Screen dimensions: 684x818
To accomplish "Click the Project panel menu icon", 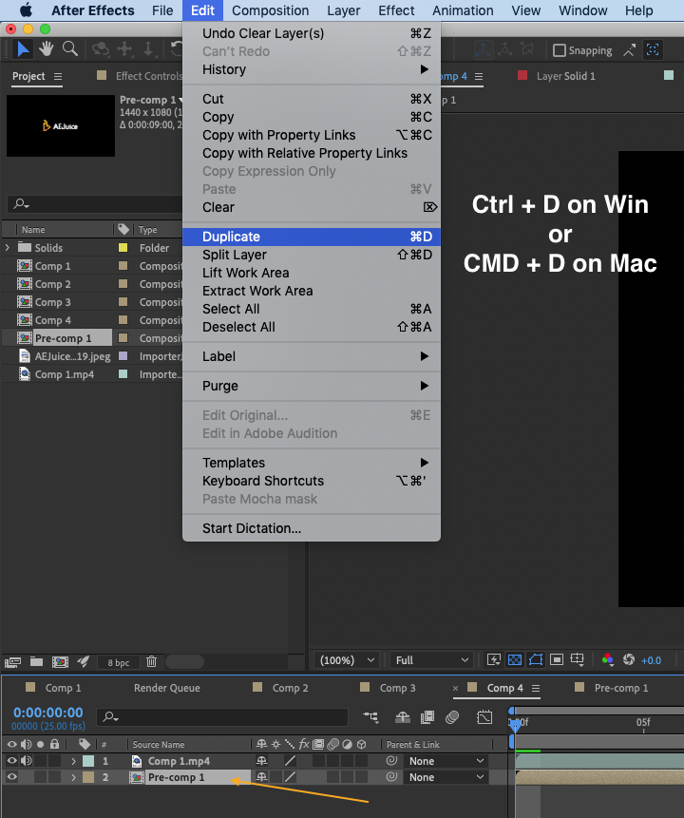I will click(x=58, y=77).
